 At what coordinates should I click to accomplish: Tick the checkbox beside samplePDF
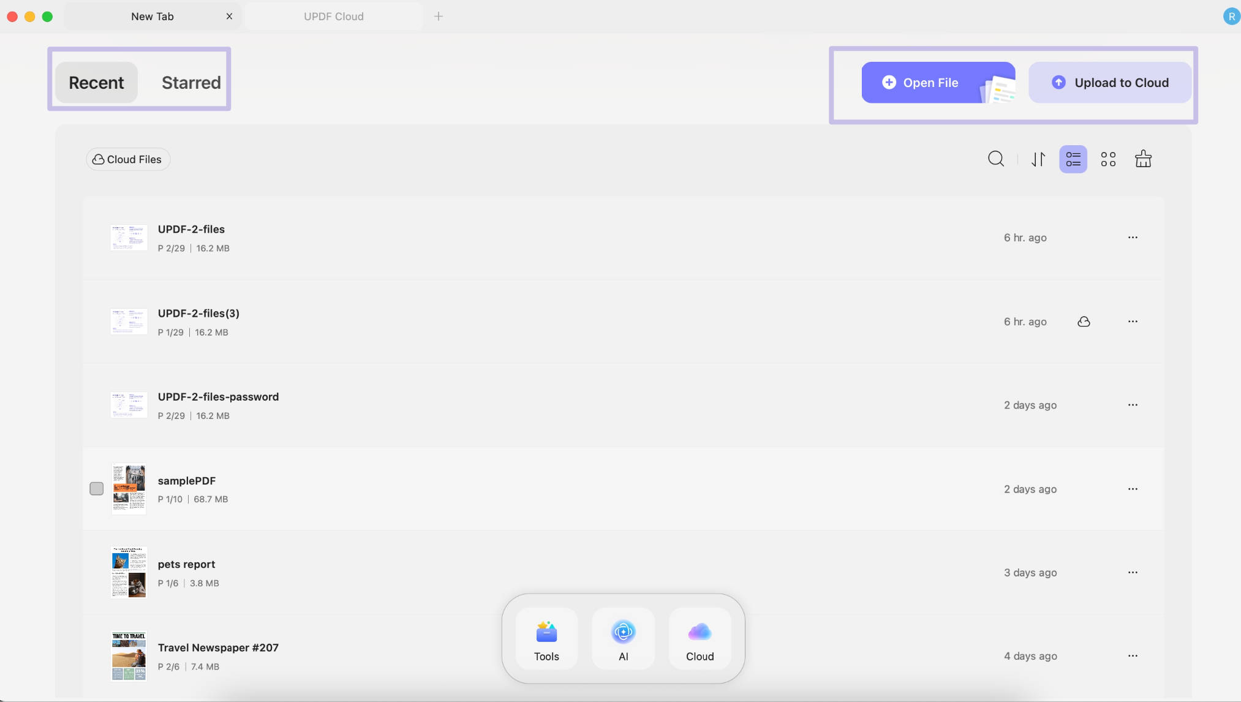[x=96, y=488]
